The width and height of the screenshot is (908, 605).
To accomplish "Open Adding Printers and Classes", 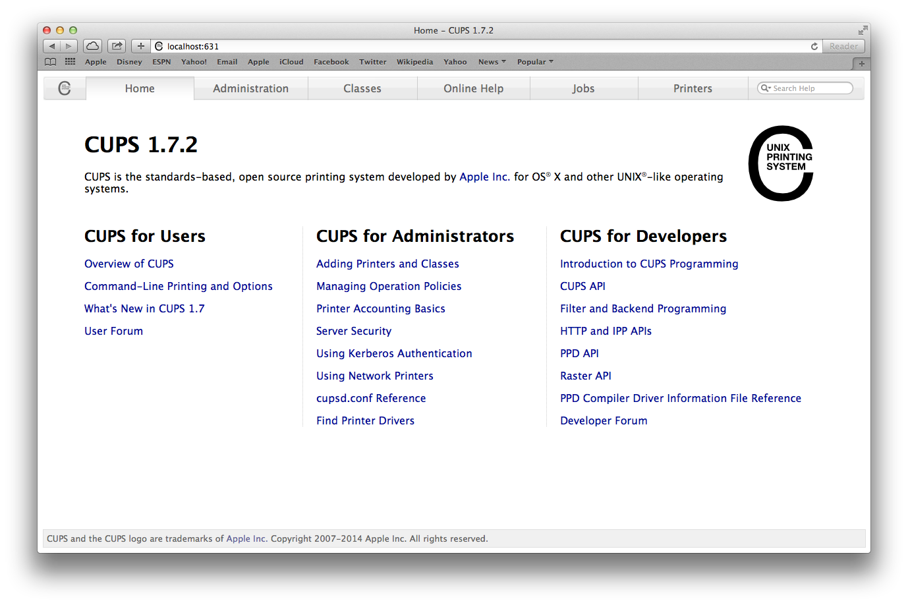I will [x=387, y=264].
